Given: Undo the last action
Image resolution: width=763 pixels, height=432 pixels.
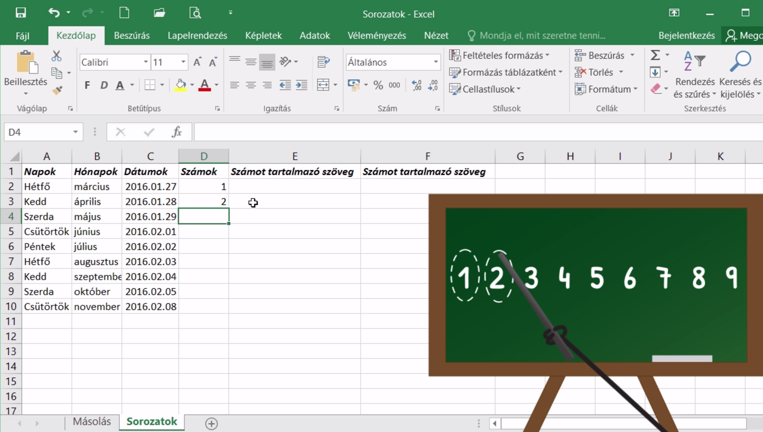Looking at the screenshot, I should [x=54, y=13].
